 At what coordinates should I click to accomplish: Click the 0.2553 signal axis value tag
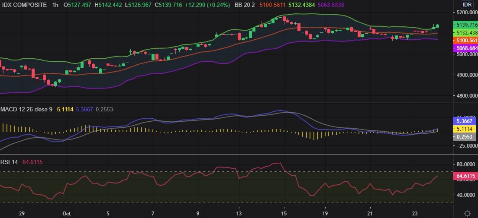(x=465, y=137)
